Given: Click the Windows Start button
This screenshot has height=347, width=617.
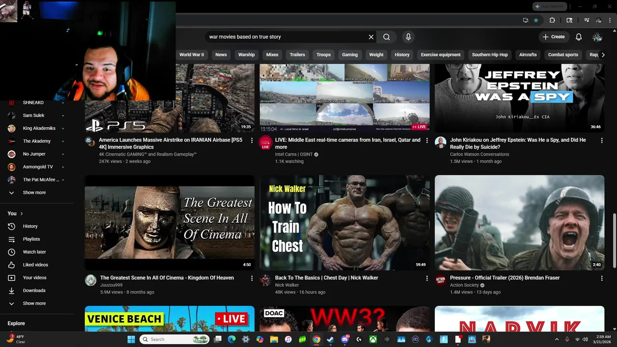Looking at the screenshot, I should click(131, 339).
